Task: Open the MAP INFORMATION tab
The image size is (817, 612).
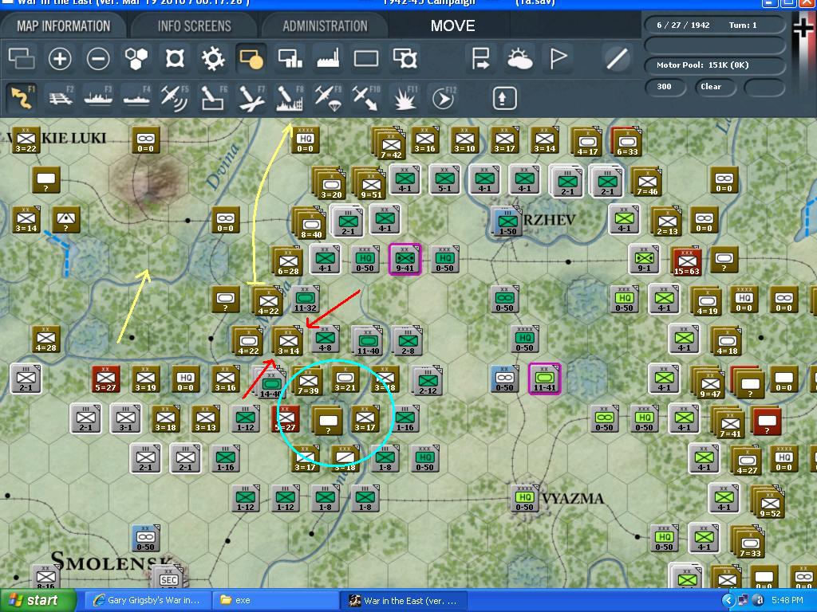Action: [x=64, y=26]
